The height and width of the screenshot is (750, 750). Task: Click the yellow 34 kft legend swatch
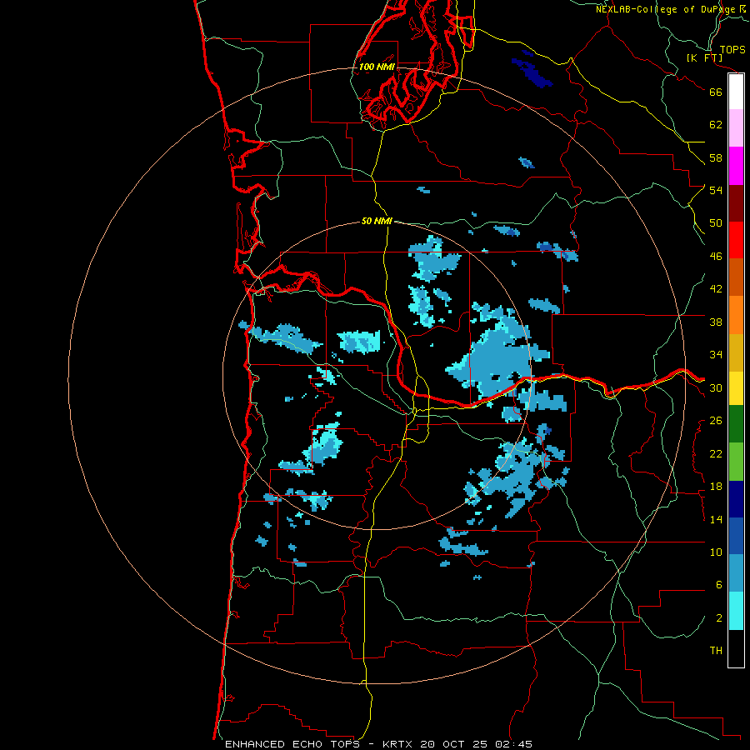coord(736,387)
